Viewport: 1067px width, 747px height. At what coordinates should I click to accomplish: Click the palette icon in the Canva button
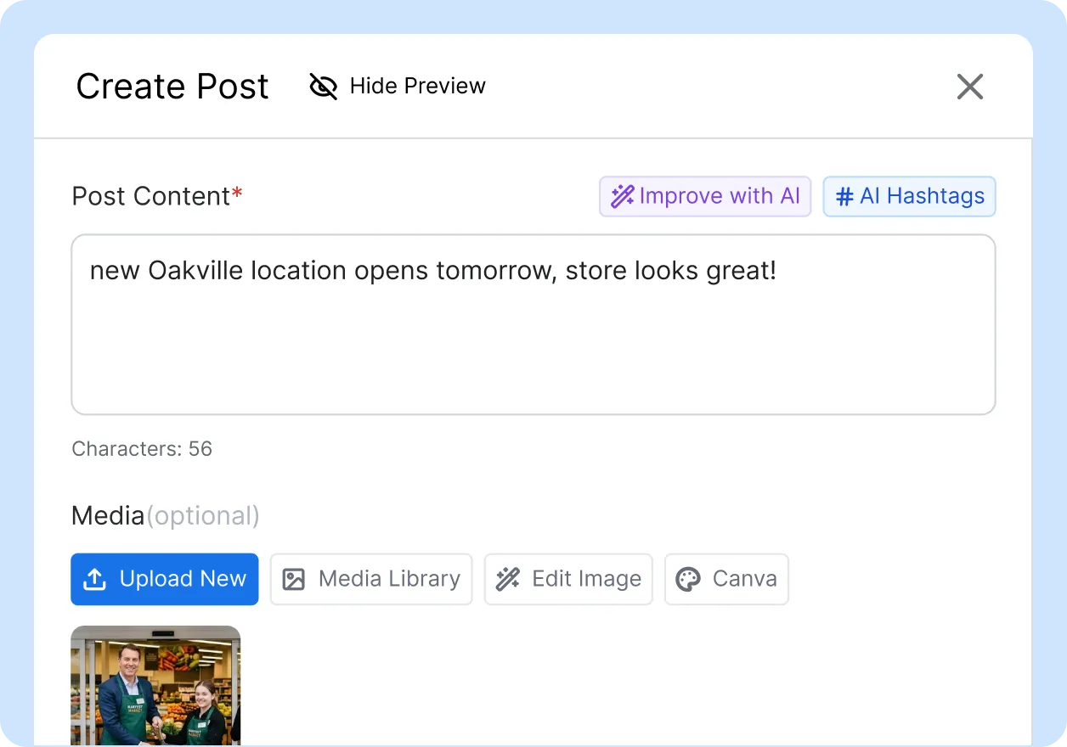(687, 580)
